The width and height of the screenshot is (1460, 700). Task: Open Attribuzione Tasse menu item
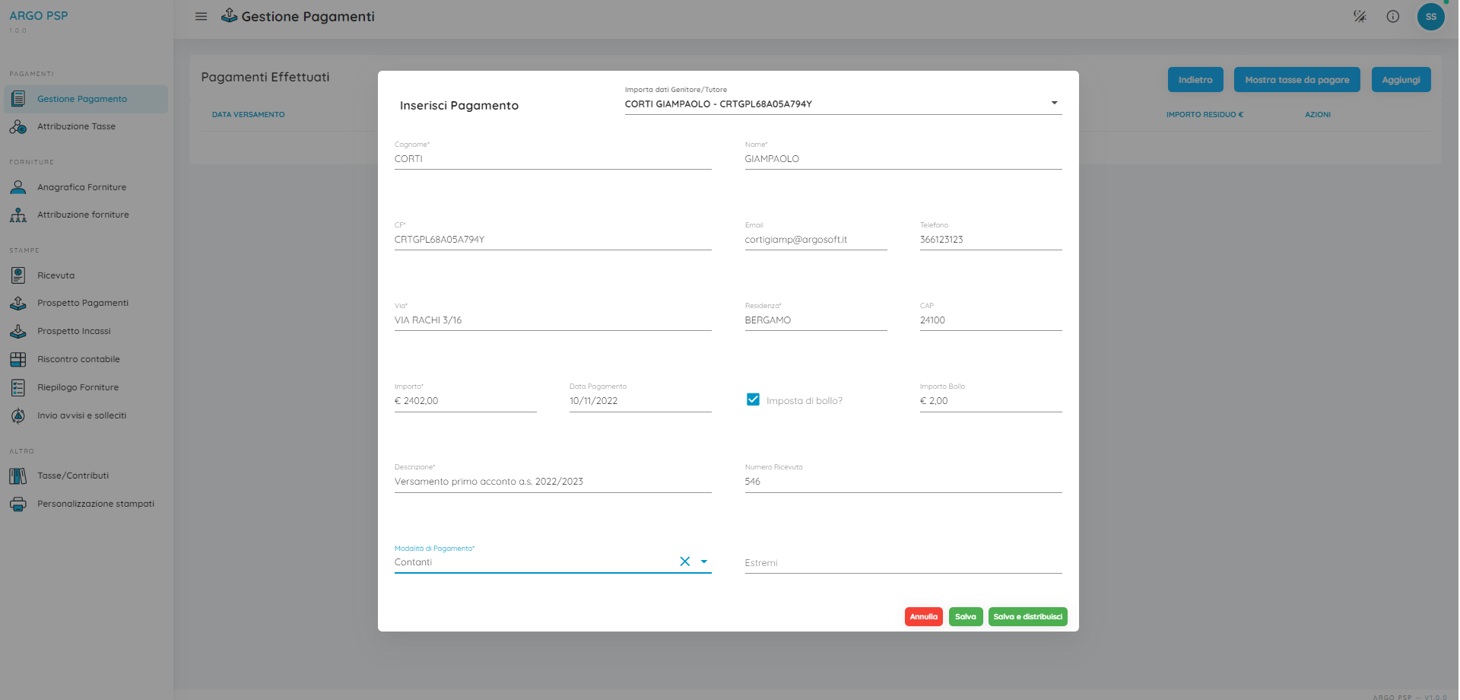pyautogui.click(x=76, y=126)
